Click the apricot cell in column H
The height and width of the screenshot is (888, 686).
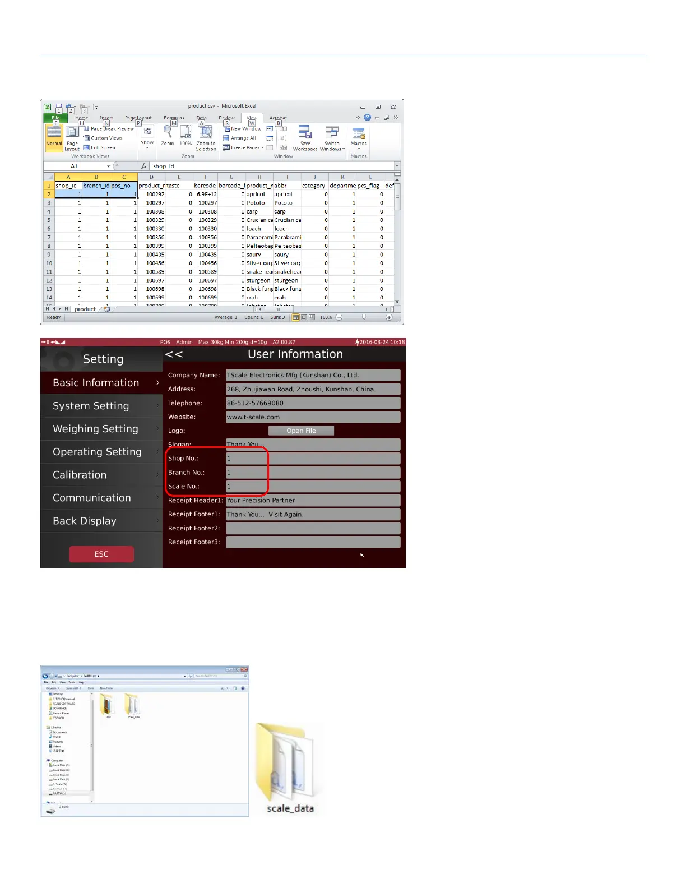(x=259, y=194)
